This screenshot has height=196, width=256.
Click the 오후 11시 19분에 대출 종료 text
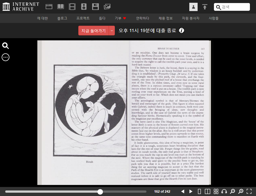147,30
